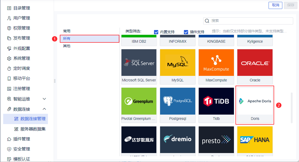Open 安全管理 in the sidebar
Screen dimensions: 299x162
[x=21, y=149]
